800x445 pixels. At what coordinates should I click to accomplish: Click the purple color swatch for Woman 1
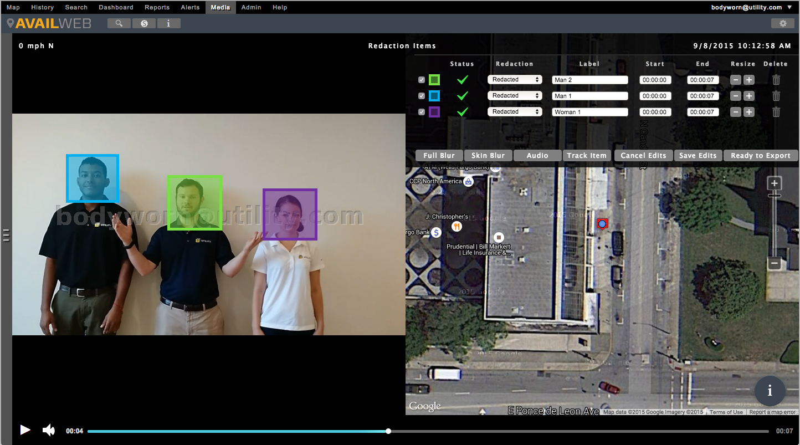click(x=434, y=112)
